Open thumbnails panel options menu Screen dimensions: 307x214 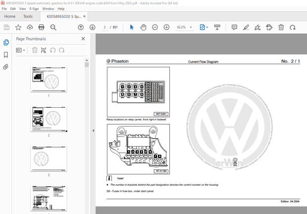coord(20,50)
